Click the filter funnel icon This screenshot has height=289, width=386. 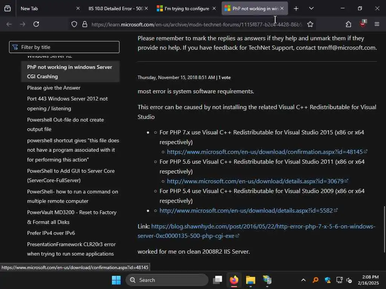[15, 47]
